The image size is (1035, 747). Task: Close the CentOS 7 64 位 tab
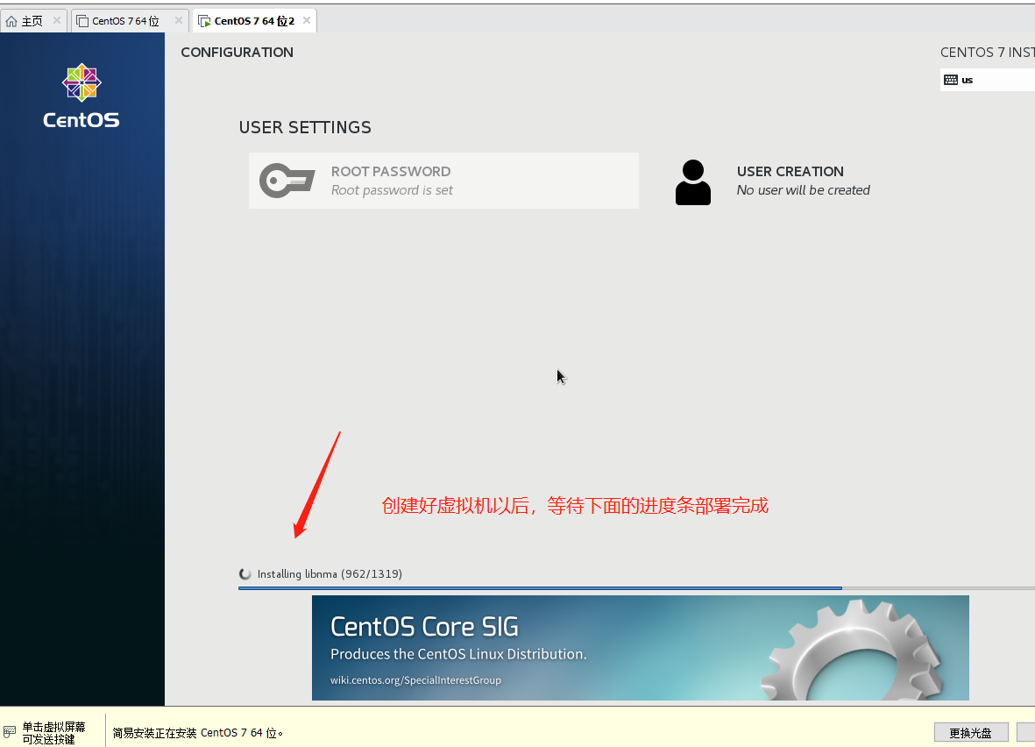coord(178,20)
